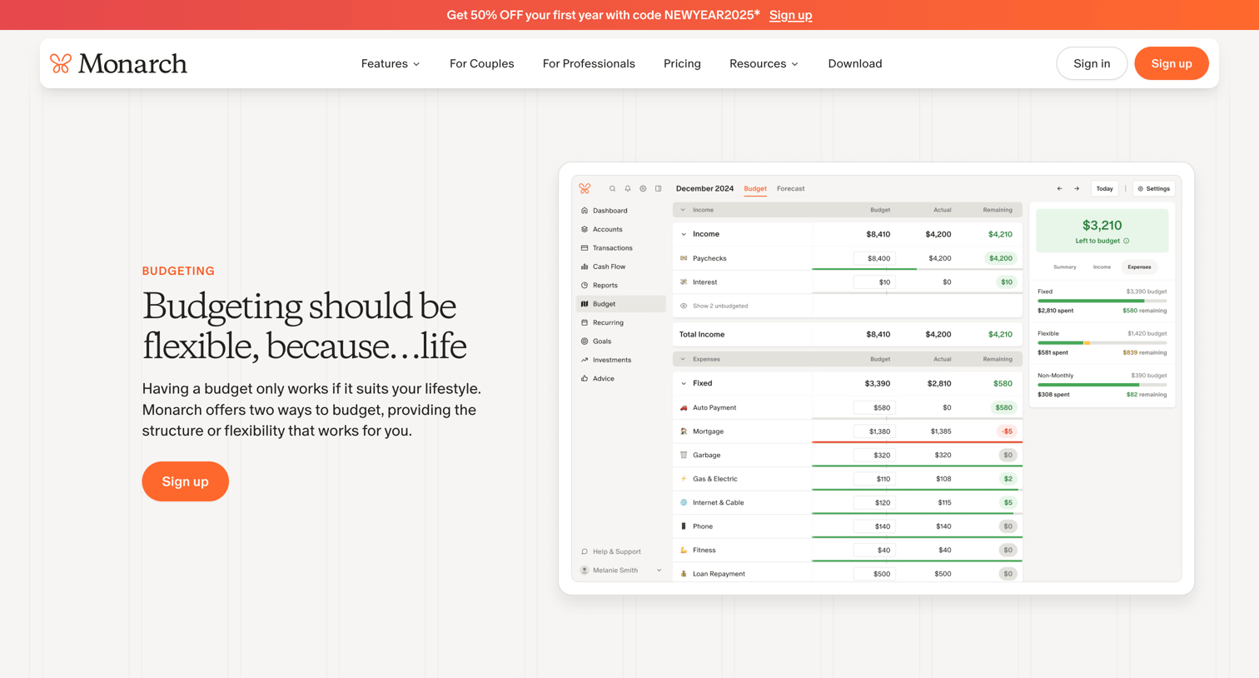
Task: Click the Garbage trash can icon
Action: pos(684,455)
